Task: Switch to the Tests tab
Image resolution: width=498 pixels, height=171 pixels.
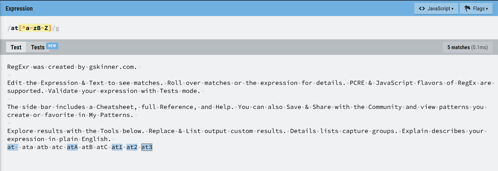Action: (38, 47)
